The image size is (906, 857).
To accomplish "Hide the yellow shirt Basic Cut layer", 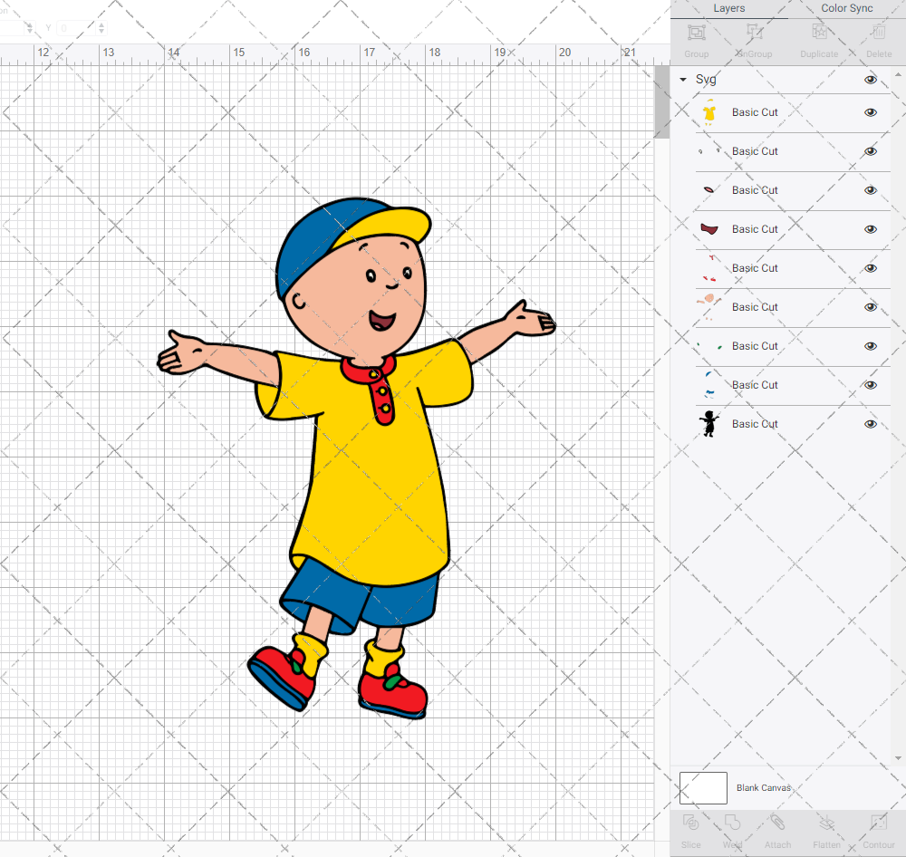I will [x=870, y=112].
